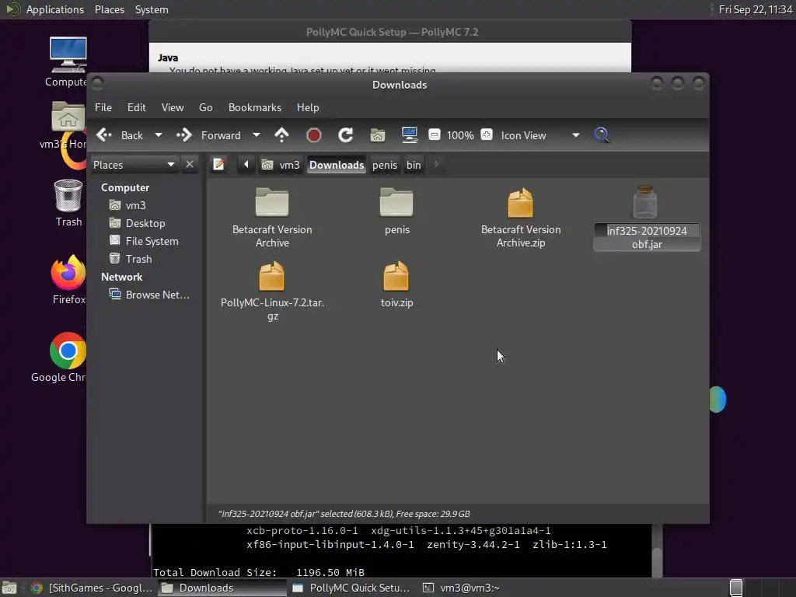Select the penis folder icon

coord(396,211)
